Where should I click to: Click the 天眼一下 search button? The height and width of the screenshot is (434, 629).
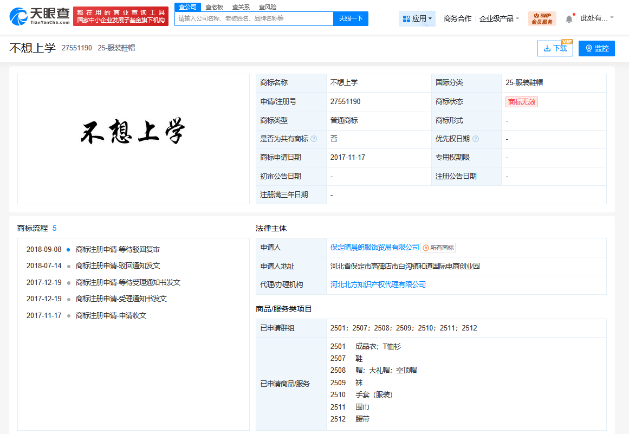352,18
